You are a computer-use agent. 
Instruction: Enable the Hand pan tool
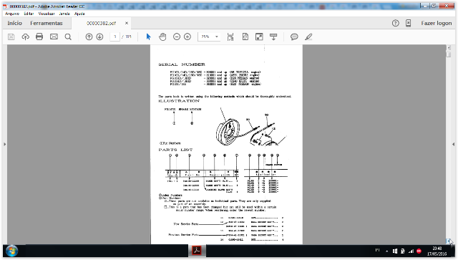pos(162,37)
